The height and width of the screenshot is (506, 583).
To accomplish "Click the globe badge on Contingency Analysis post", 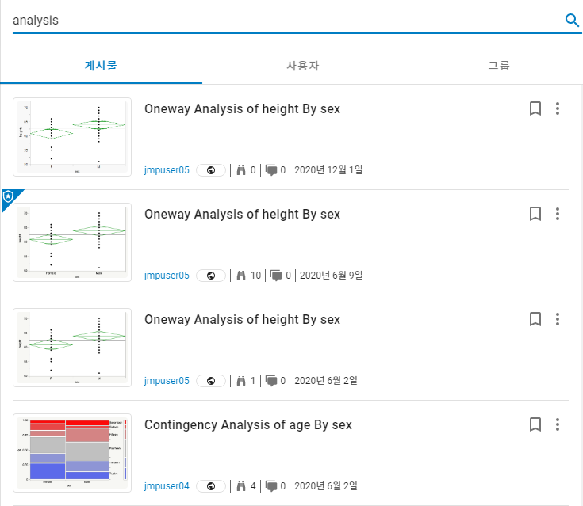I will (211, 486).
